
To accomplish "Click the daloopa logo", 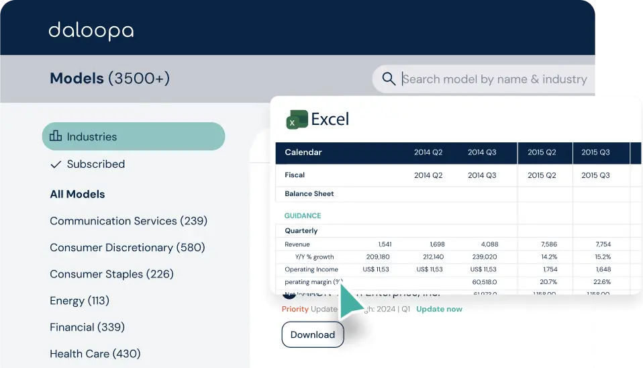I will (x=91, y=31).
